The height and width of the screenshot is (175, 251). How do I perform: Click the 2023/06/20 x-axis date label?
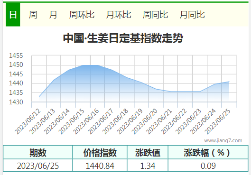144,121
